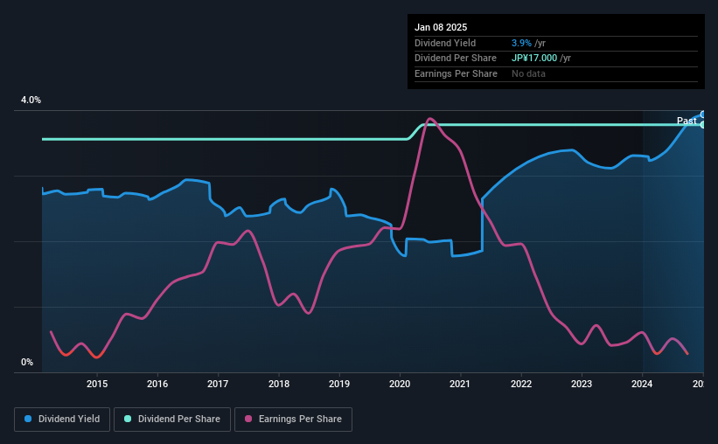Screen dimensions: 718x444
Task: Click the blue dividend yield endpoint marker
Action: (x=703, y=114)
